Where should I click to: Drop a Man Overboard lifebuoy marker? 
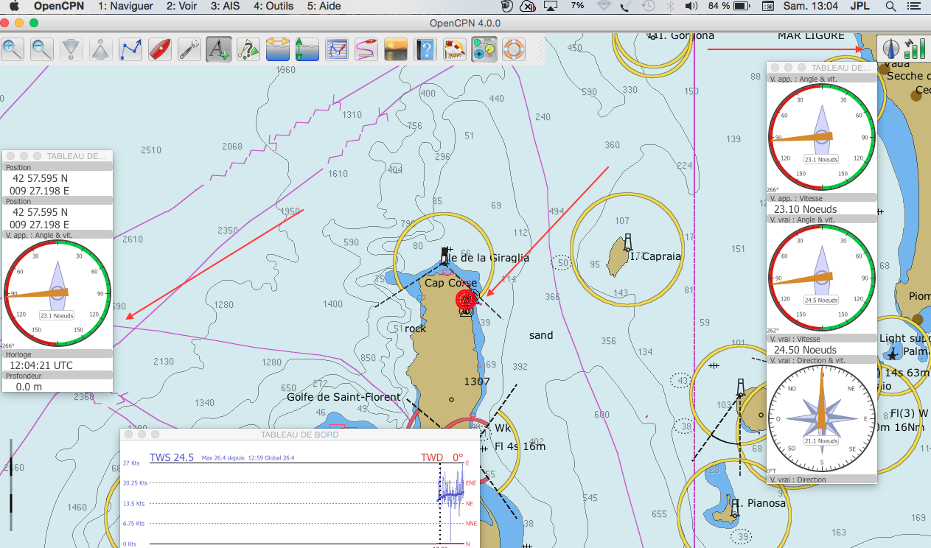coord(514,49)
